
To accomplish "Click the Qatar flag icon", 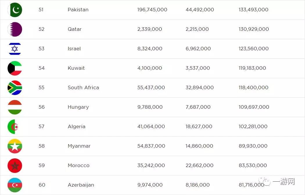I will tap(15, 29).
